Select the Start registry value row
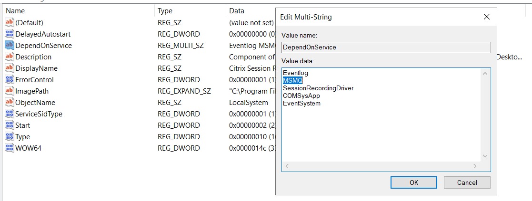This screenshot has height=201, width=532. point(22,125)
